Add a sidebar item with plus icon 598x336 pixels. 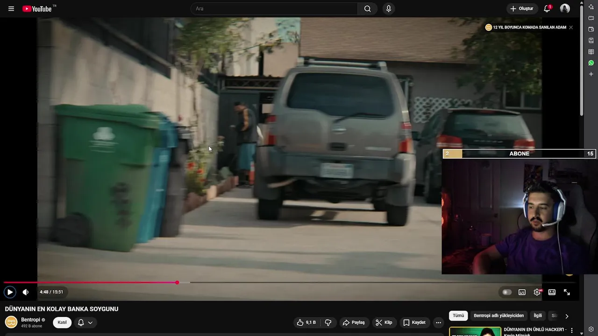591,74
